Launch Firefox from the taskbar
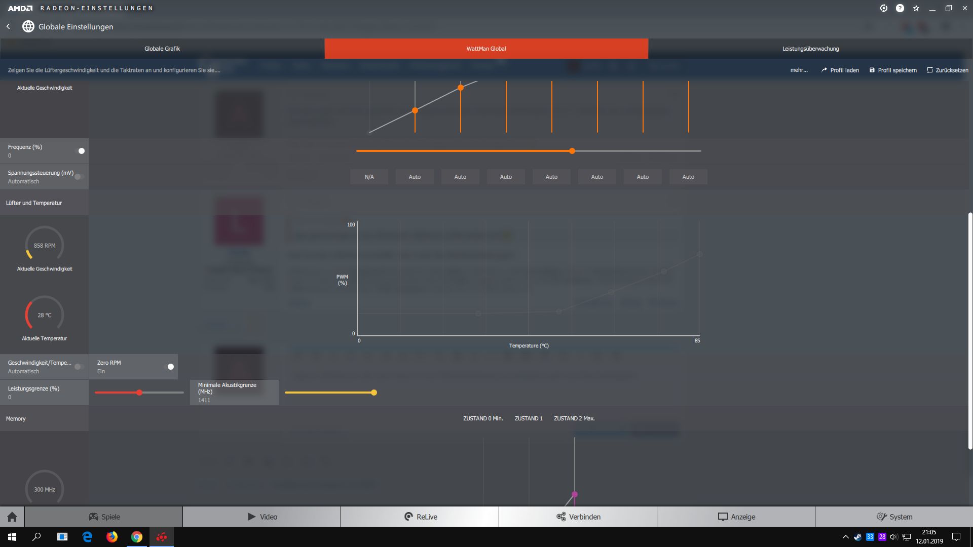The width and height of the screenshot is (973, 547). click(112, 537)
